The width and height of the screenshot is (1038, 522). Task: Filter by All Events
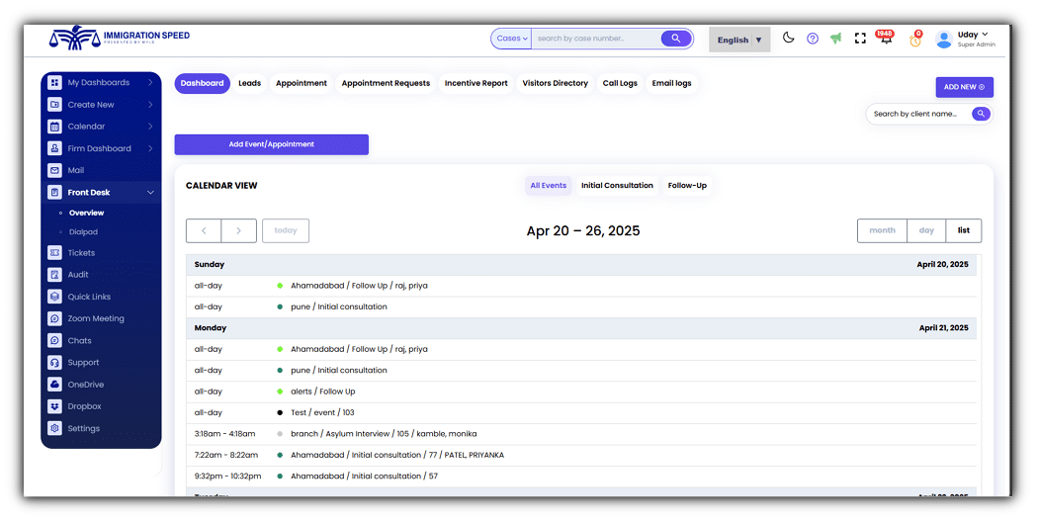[x=548, y=186]
